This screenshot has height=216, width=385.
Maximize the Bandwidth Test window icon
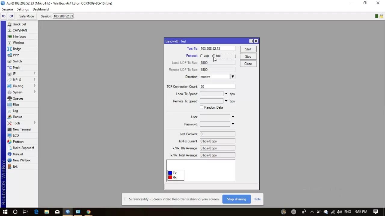[251, 41]
